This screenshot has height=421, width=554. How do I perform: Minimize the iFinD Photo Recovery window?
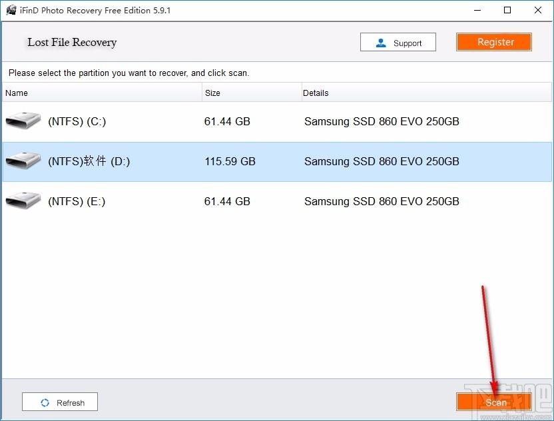click(477, 10)
